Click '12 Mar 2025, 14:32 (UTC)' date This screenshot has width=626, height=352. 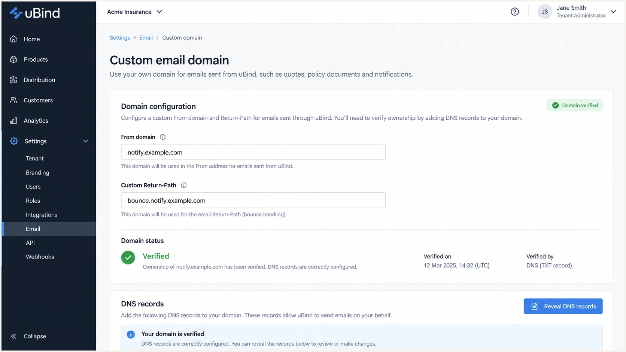(x=456, y=266)
